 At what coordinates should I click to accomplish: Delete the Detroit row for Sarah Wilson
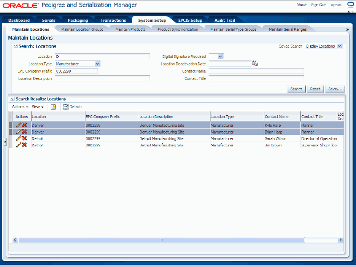coord(24,138)
